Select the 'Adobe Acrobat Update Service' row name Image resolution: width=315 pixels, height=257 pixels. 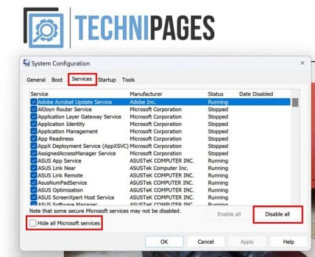tap(75, 102)
